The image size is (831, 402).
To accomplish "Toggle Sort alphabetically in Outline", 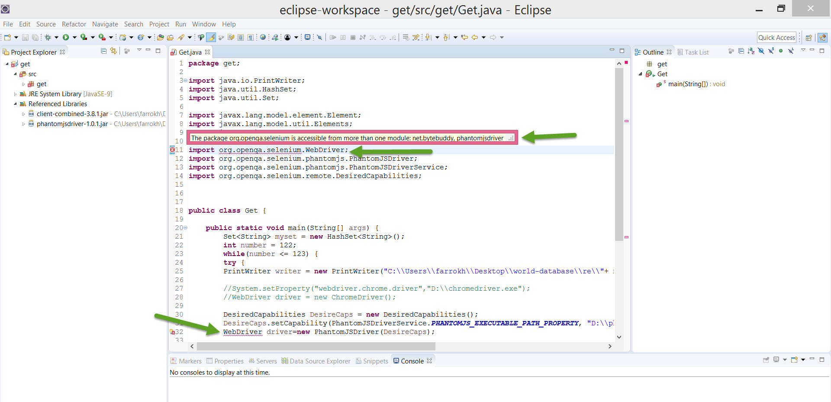I will tap(751, 51).
